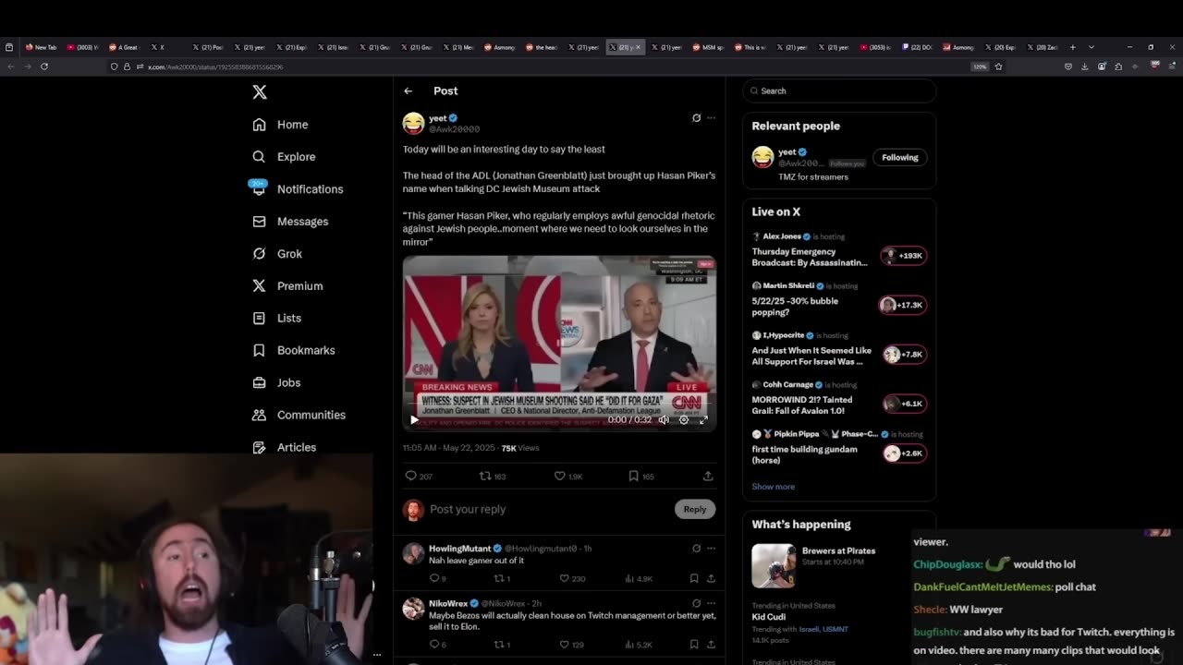Open Jobs in the sidebar
The image size is (1183, 665).
click(275, 382)
